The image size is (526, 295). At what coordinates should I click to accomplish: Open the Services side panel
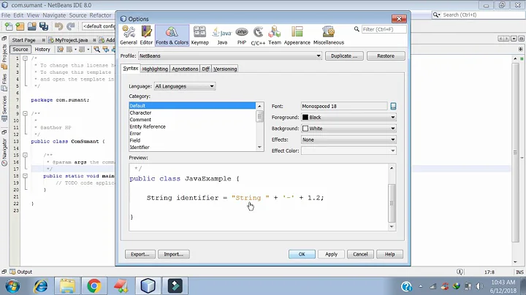pyautogui.click(x=4, y=109)
